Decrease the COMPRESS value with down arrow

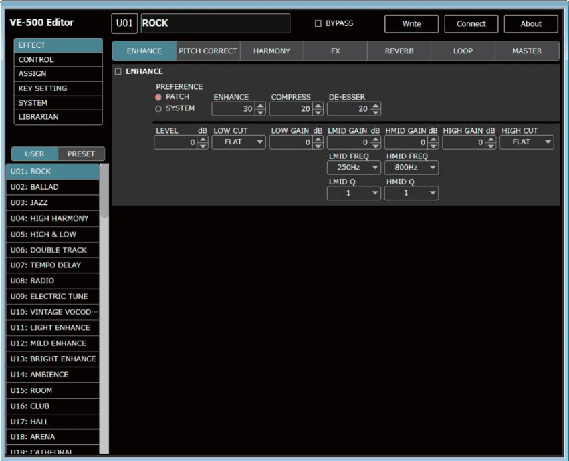coord(318,112)
